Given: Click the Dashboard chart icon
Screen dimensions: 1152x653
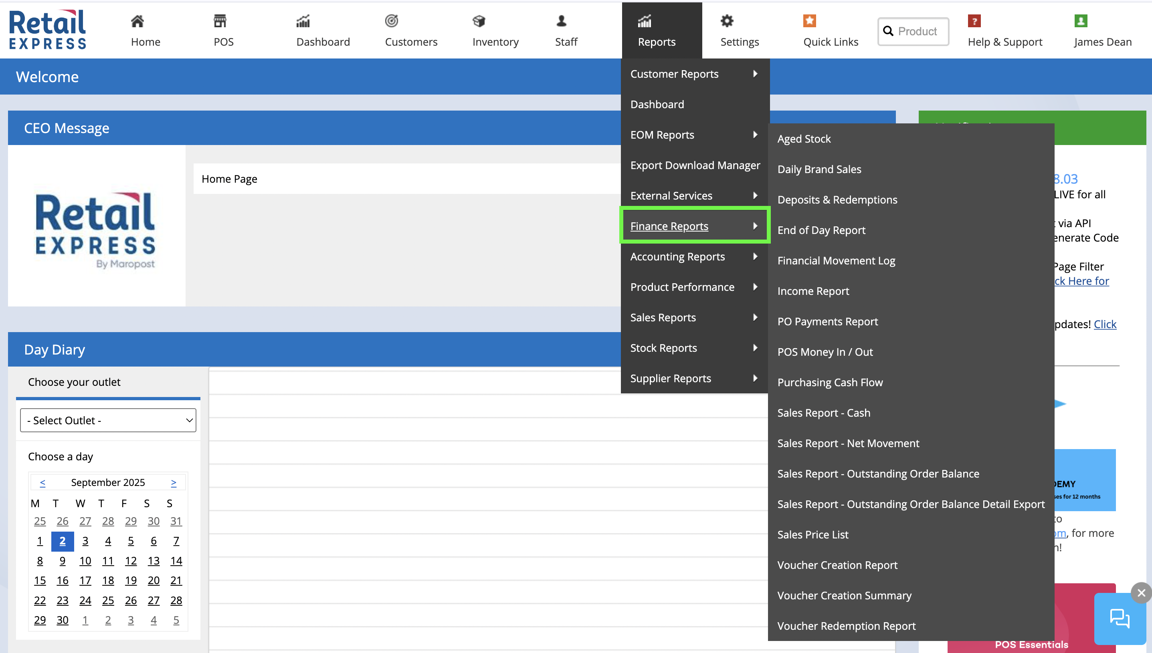Looking at the screenshot, I should tap(303, 20).
